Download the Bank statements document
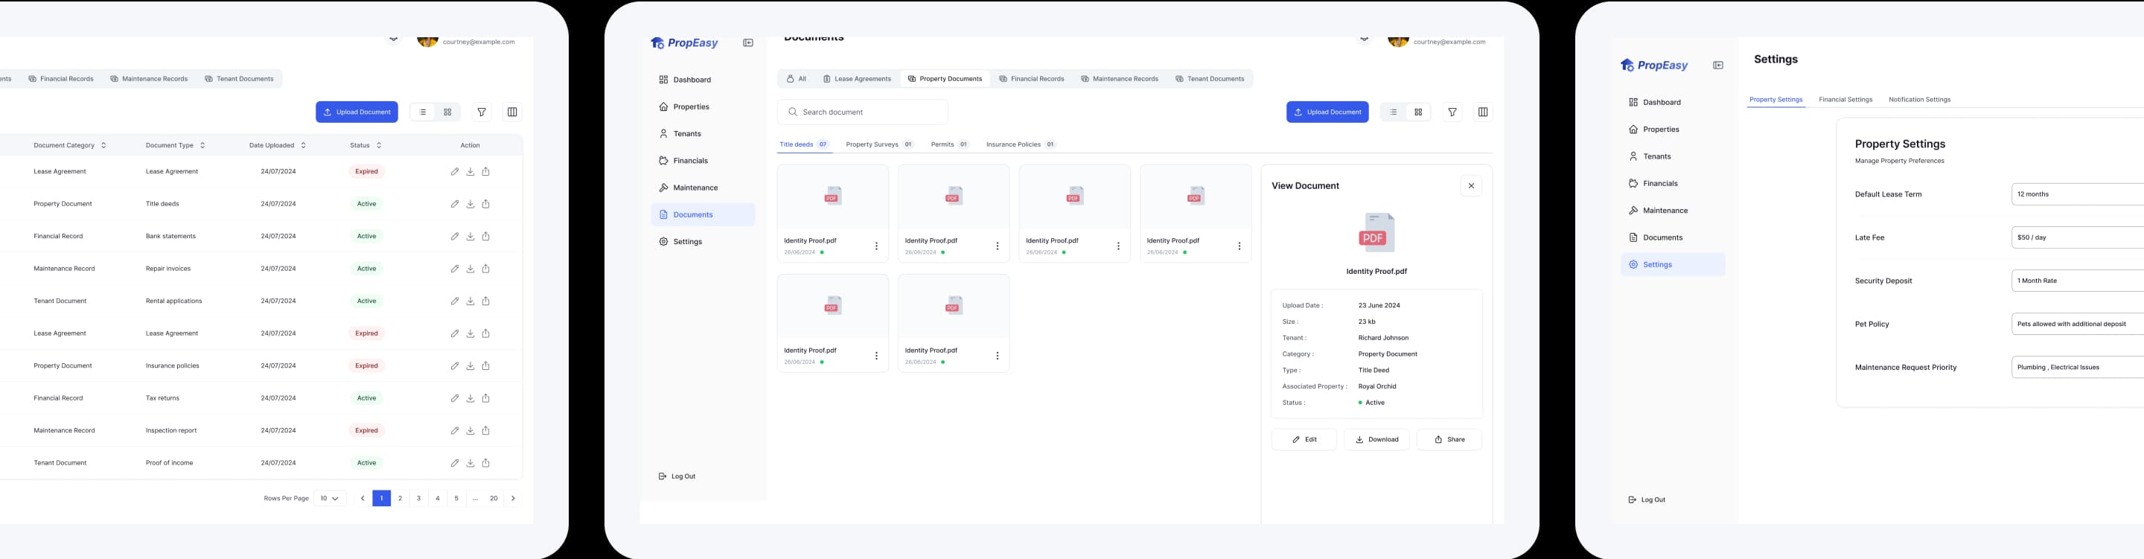2144x559 pixels. [x=470, y=236]
